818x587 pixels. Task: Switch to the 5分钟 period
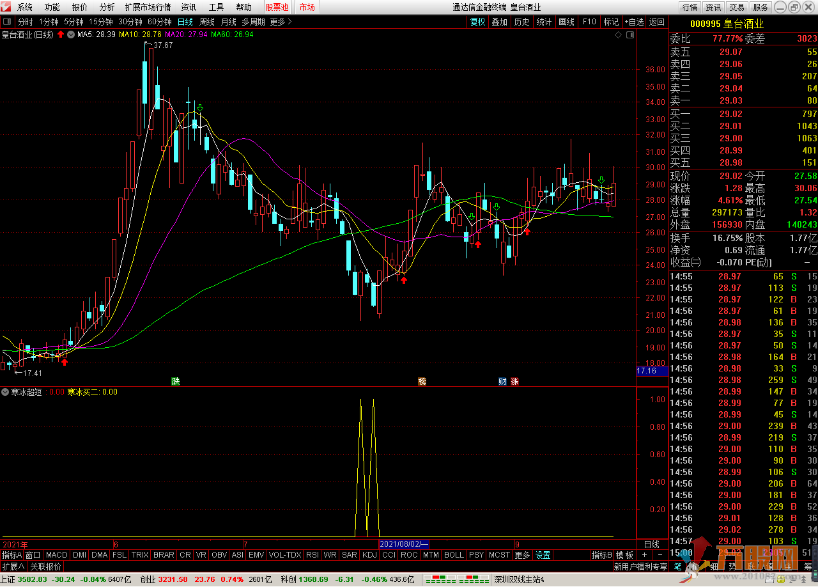tap(73, 22)
